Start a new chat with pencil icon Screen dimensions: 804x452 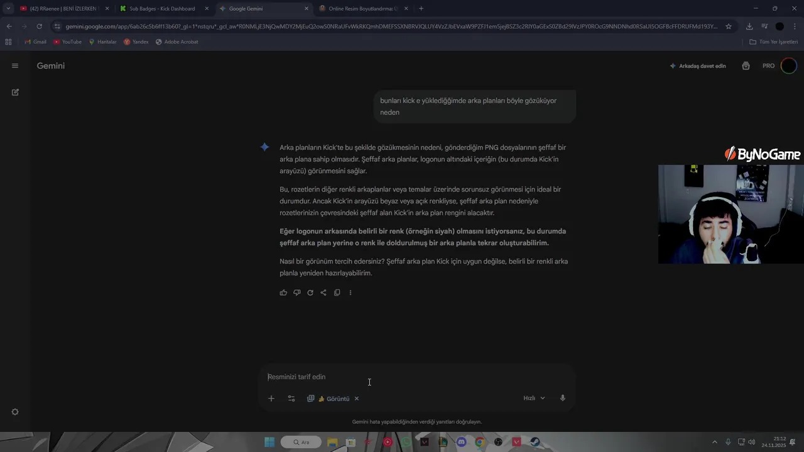point(15,92)
